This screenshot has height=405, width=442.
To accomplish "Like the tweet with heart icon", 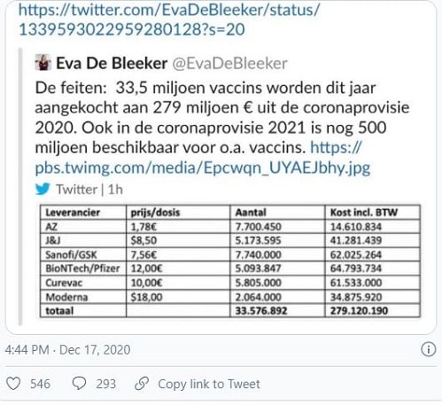I will click(x=13, y=384).
